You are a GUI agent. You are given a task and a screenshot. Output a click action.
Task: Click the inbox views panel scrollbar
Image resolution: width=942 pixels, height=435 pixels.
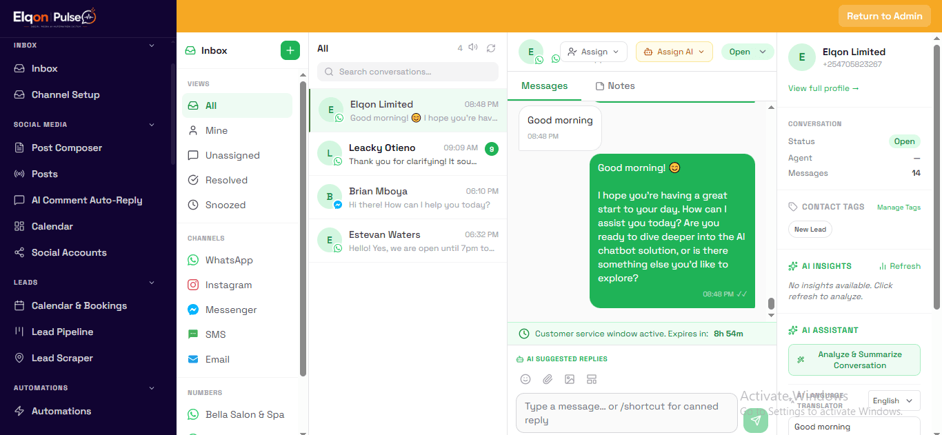tap(303, 227)
